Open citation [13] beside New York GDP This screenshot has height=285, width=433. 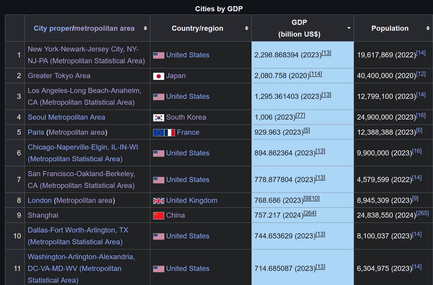326,53
